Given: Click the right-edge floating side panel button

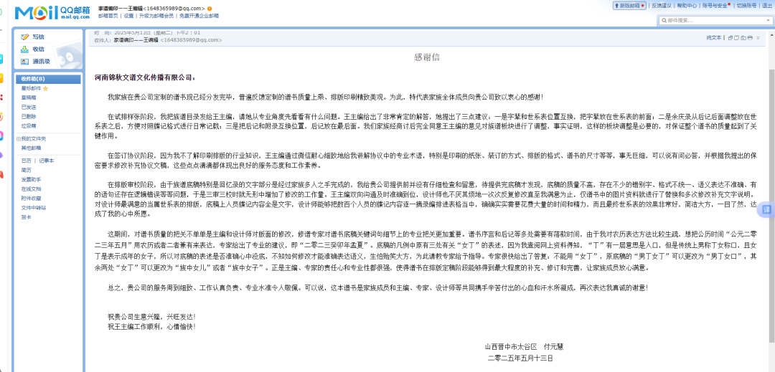Looking at the screenshot, I should click(766, 209).
